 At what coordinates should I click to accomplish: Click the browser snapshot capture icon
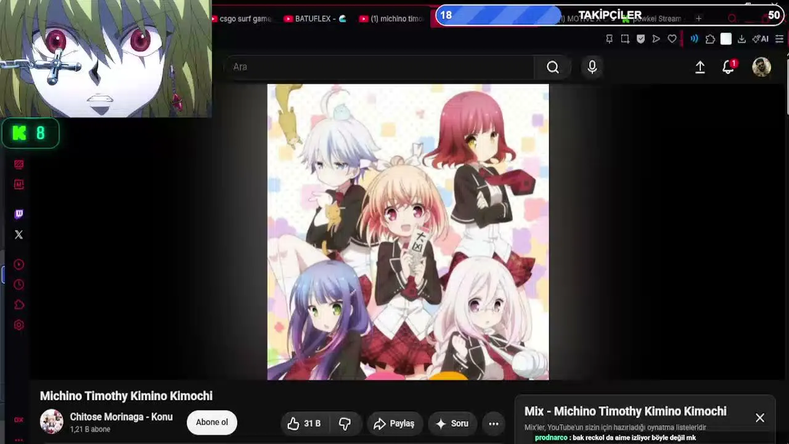(x=625, y=39)
